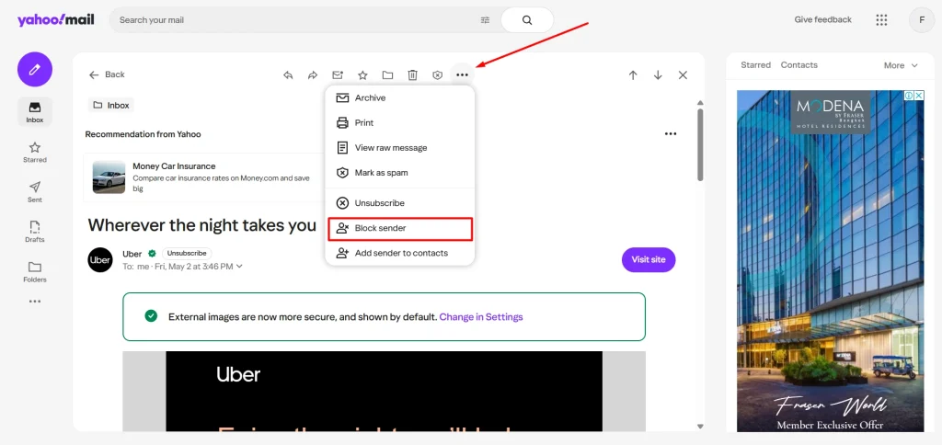Star this email using the toolbar star
942x445 pixels.
(362, 75)
